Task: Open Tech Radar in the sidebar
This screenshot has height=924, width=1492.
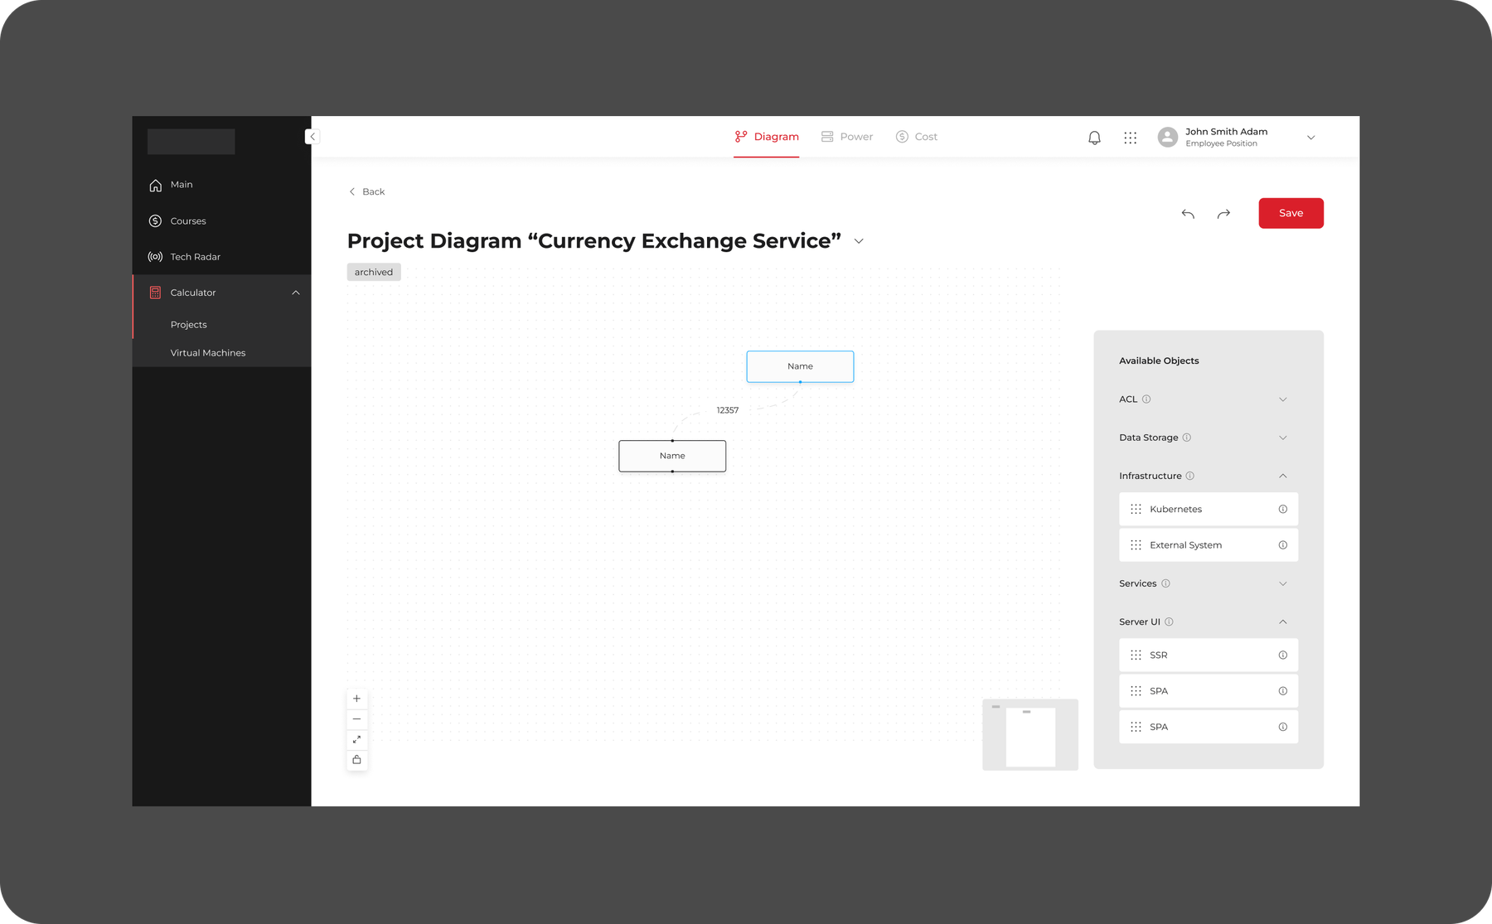Action: 222,257
